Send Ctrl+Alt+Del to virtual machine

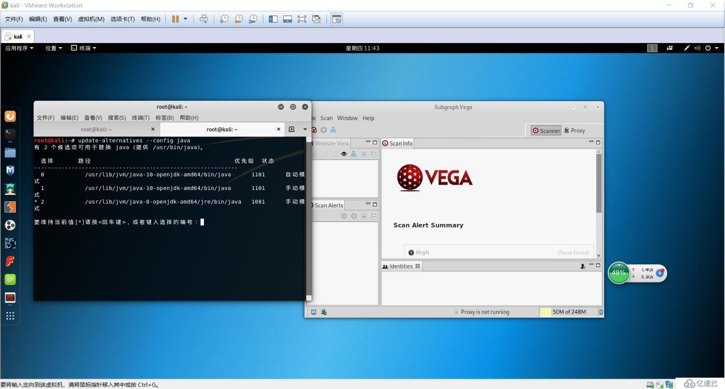coord(204,19)
